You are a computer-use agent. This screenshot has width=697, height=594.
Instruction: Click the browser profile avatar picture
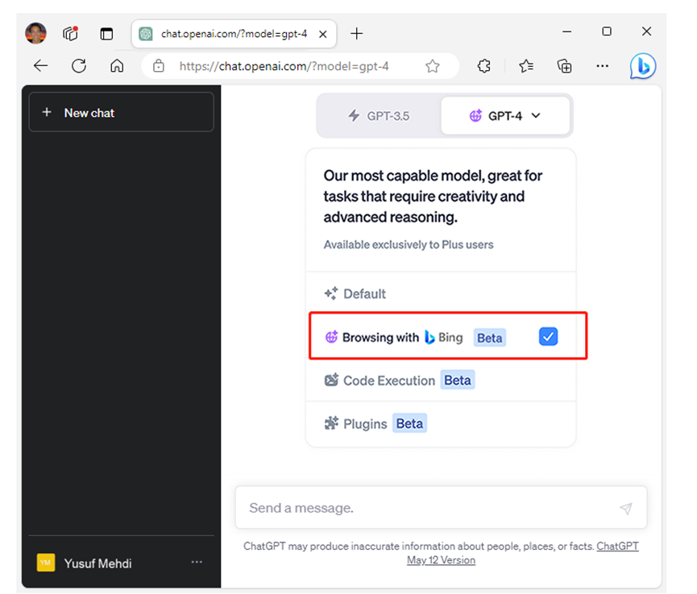coord(35,33)
